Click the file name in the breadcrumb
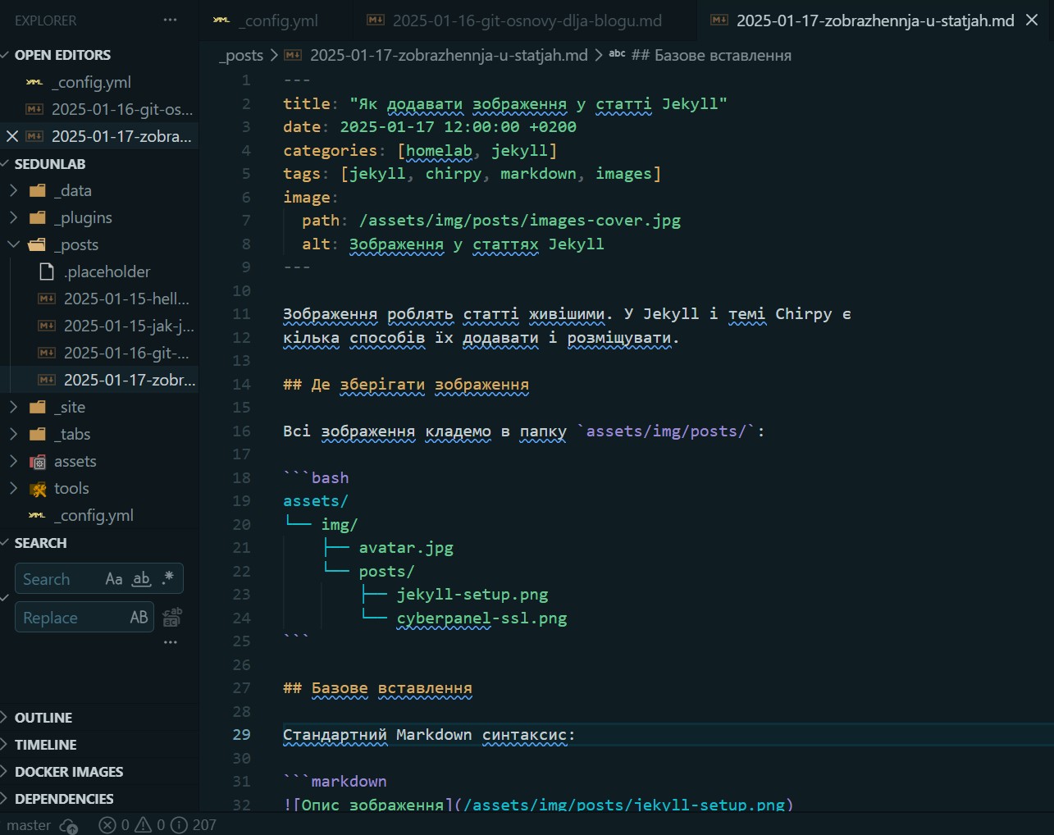1054x835 pixels. [449, 55]
